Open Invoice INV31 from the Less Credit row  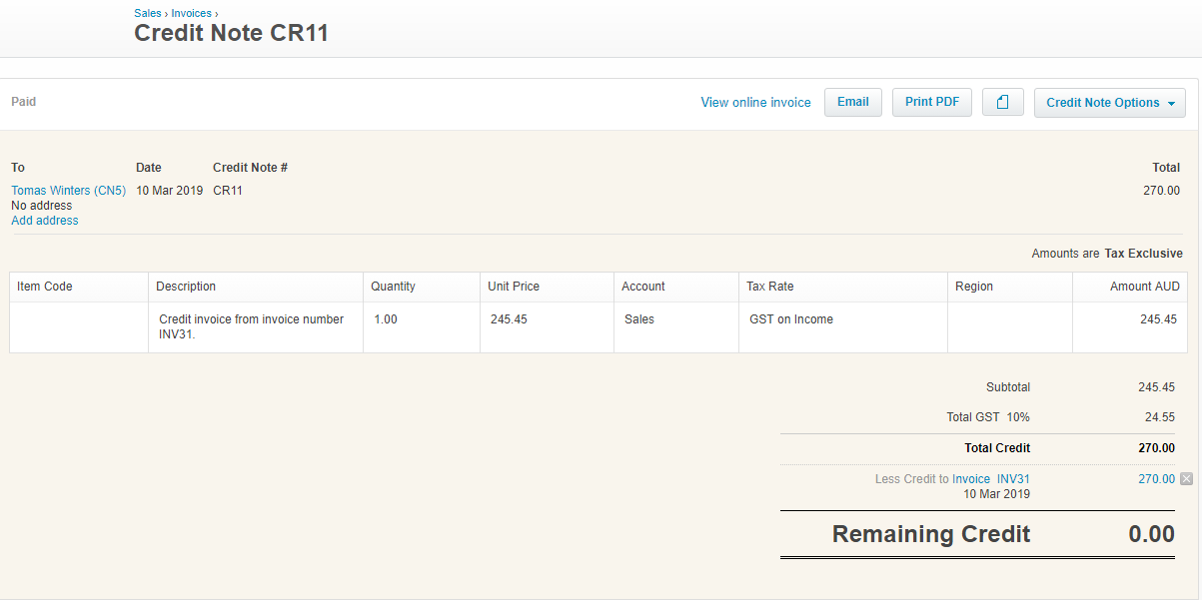(x=990, y=479)
